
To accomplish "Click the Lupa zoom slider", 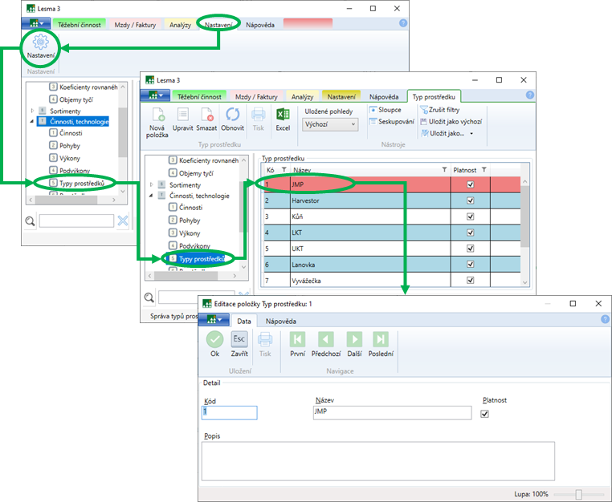I will point(578,495).
